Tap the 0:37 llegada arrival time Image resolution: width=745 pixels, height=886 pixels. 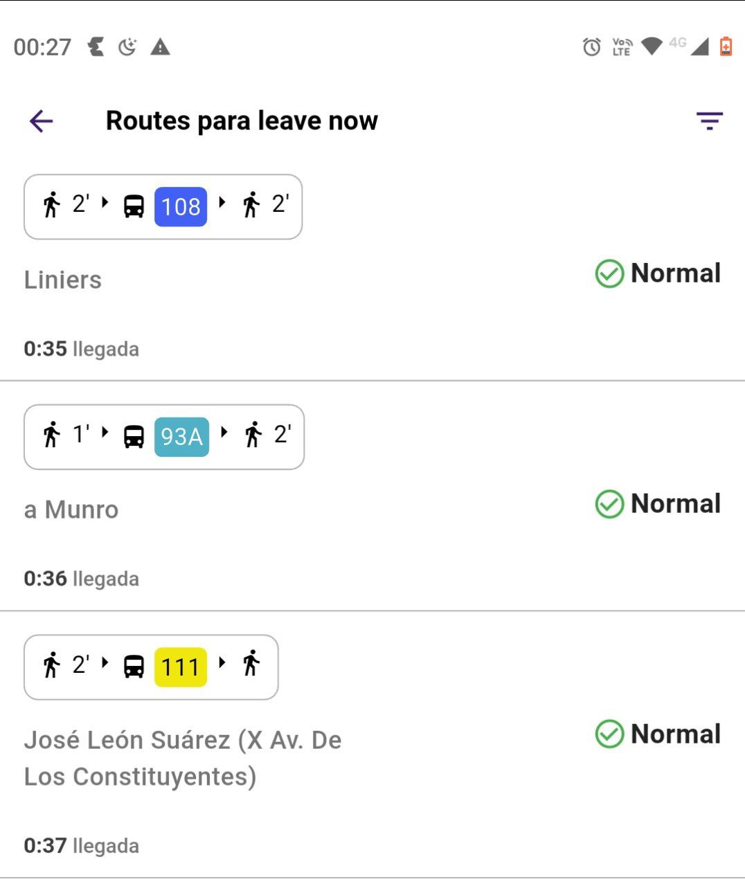(81, 846)
